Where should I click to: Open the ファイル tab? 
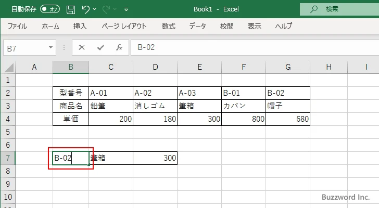click(x=17, y=26)
